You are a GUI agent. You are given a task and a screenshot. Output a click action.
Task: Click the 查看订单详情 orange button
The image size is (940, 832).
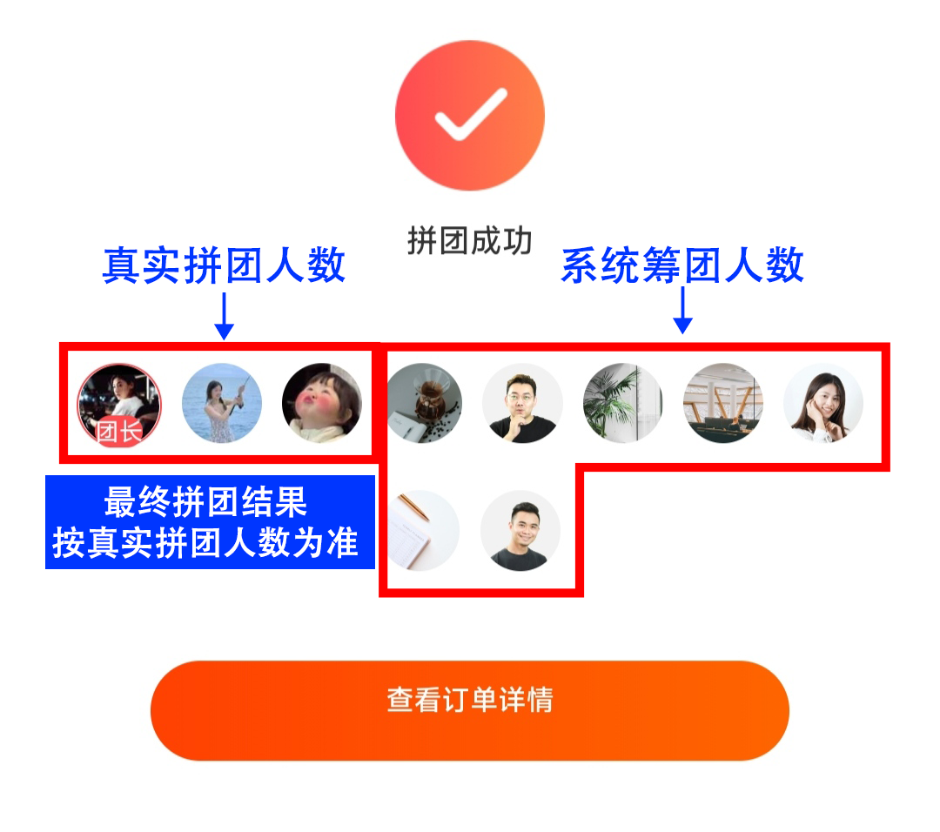(x=469, y=710)
